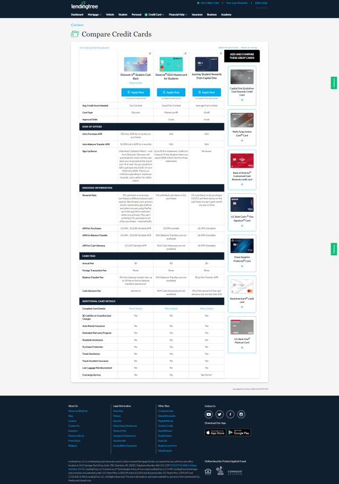Click Deserve EDU Mastercard card image
This screenshot has height=484, width=339.
(x=171, y=64)
